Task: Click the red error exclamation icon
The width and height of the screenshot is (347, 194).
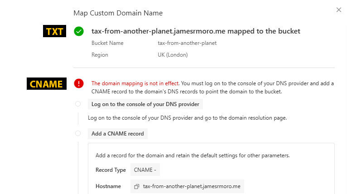Action: pos(79,83)
